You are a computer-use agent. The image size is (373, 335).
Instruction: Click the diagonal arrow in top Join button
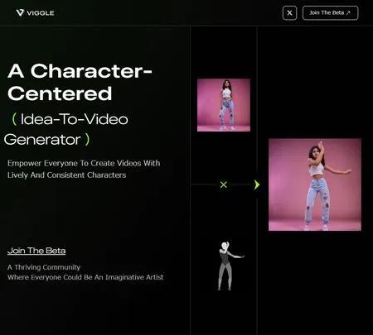coord(348,12)
